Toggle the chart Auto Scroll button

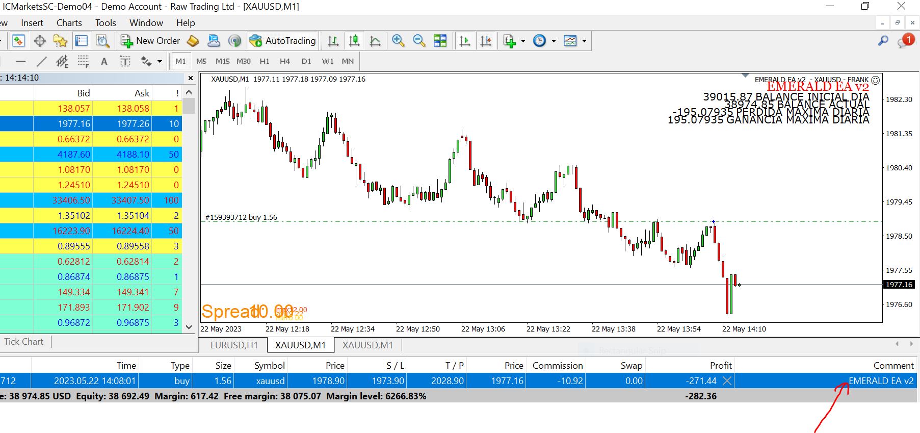pos(464,41)
